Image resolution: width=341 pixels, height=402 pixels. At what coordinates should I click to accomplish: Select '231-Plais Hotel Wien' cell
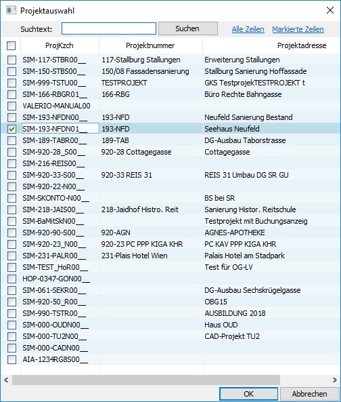pyautogui.click(x=151, y=256)
